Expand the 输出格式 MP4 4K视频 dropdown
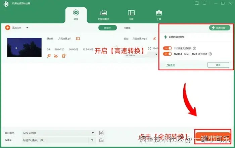 [x=59, y=133]
